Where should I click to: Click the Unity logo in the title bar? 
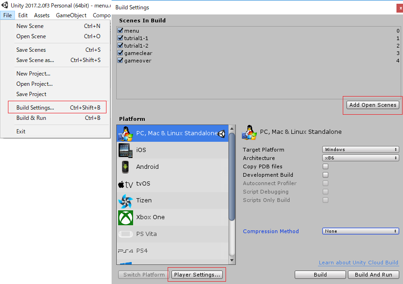pos(5,5)
